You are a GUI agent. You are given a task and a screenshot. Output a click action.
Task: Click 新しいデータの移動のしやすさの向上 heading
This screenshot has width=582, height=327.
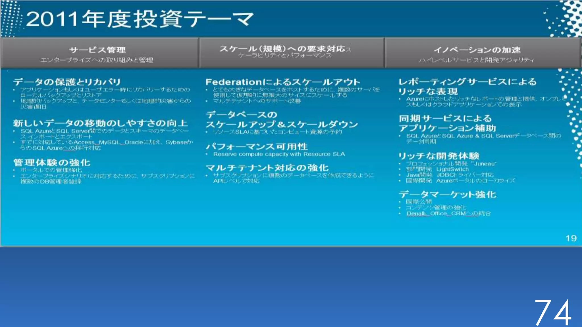[x=100, y=123]
